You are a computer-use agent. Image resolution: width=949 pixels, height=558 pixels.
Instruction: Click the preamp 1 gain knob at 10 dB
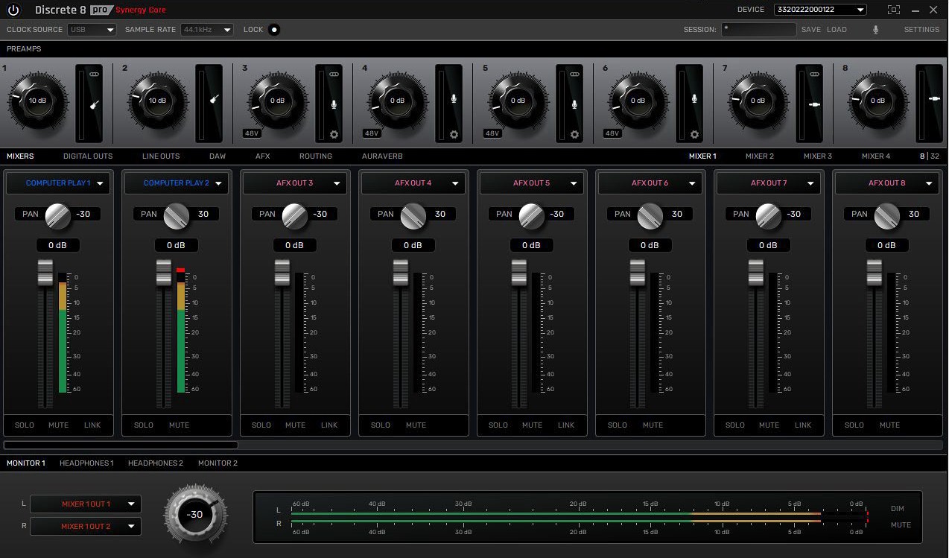(x=37, y=100)
